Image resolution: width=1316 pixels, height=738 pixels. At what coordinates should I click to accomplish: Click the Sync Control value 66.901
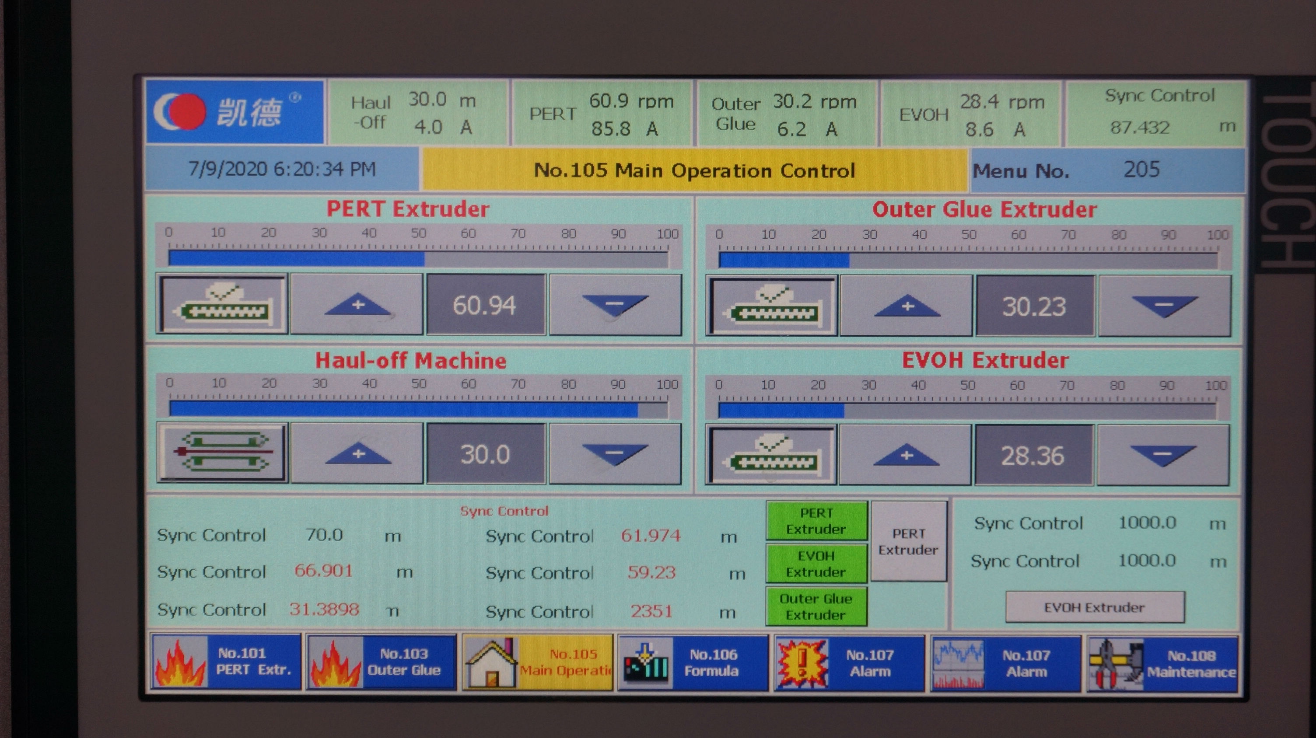[324, 570]
